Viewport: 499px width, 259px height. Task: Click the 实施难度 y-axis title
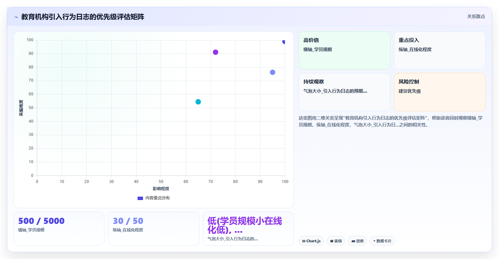21,108
